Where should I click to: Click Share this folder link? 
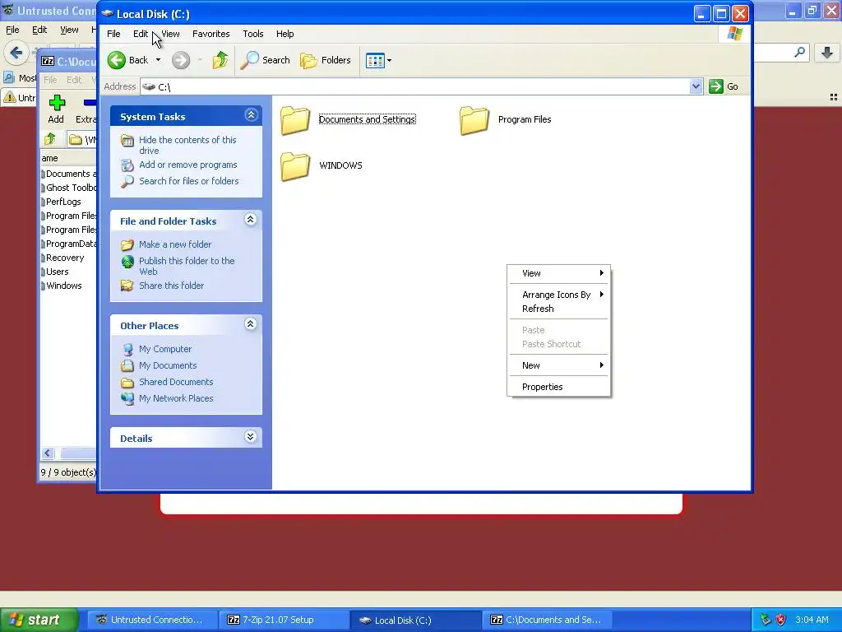pyautogui.click(x=171, y=286)
